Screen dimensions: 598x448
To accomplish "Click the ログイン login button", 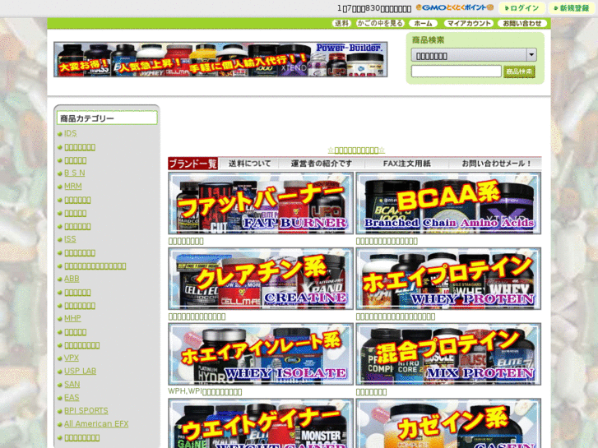I will point(522,8).
